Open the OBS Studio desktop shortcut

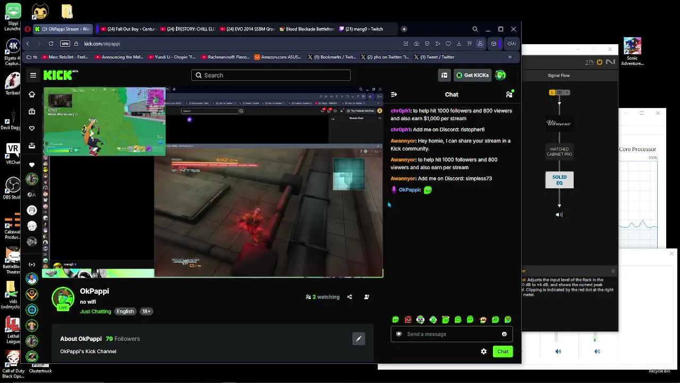point(12,189)
